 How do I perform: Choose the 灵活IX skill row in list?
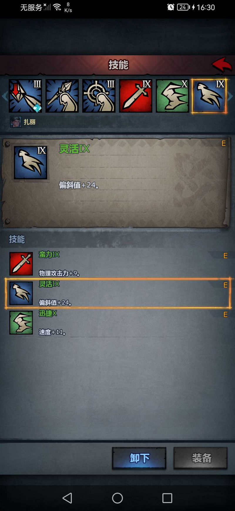(x=117, y=293)
